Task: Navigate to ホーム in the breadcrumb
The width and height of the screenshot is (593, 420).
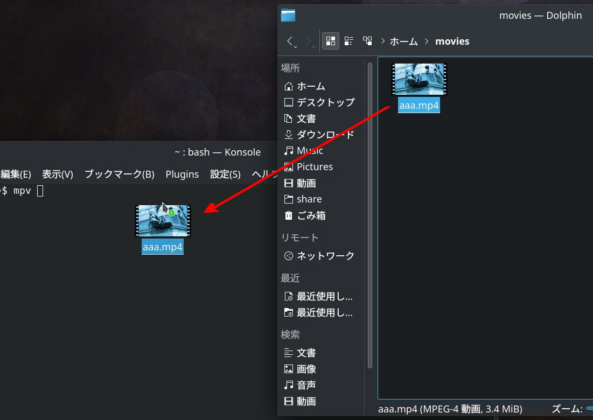Action: [403, 41]
